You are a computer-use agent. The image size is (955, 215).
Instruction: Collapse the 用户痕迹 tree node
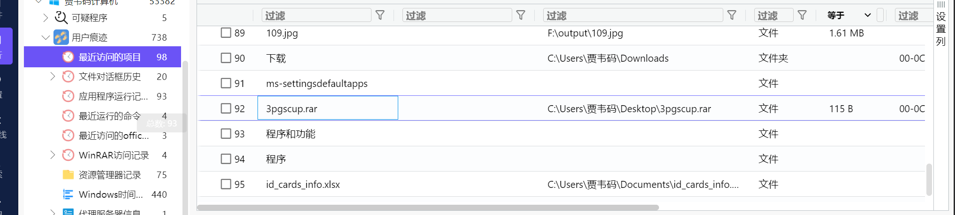[x=45, y=37]
